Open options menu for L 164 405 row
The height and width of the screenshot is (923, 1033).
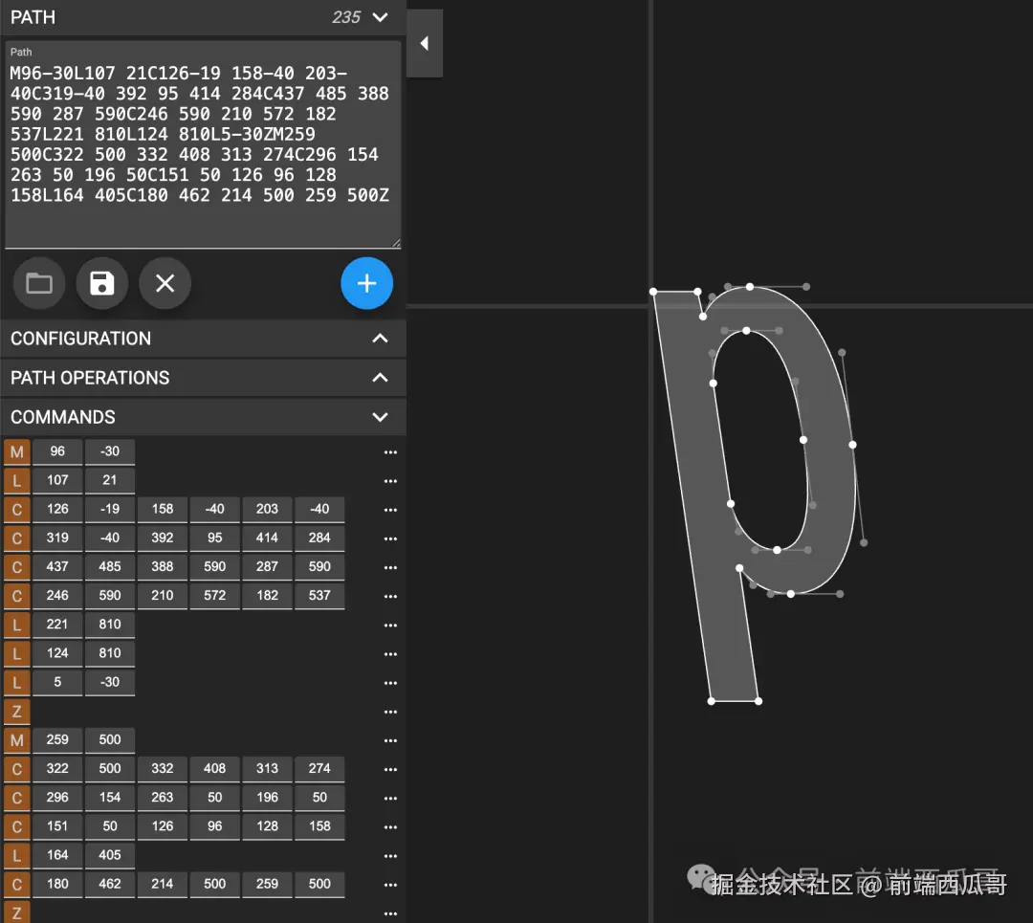pyautogui.click(x=390, y=856)
